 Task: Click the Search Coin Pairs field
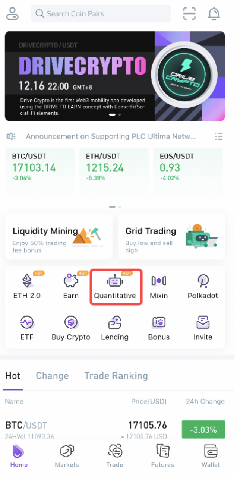(101, 14)
